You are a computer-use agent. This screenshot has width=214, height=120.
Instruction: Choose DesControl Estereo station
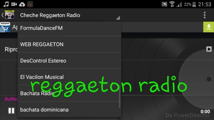[70, 61]
